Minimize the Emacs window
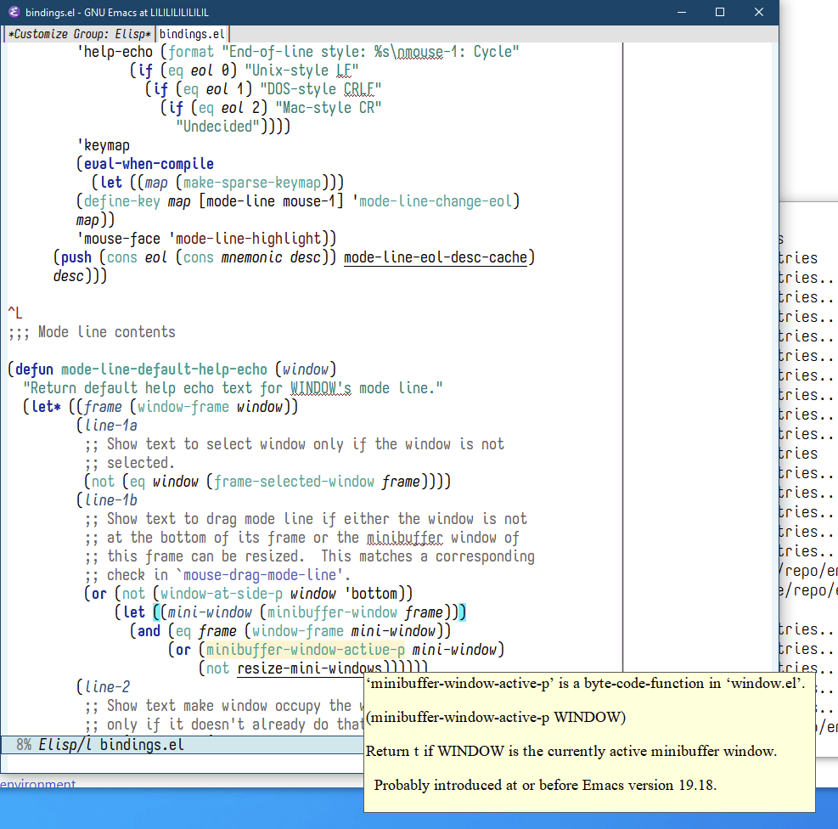Image resolution: width=838 pixels, height=829 pixels. [x=680, y=13]
